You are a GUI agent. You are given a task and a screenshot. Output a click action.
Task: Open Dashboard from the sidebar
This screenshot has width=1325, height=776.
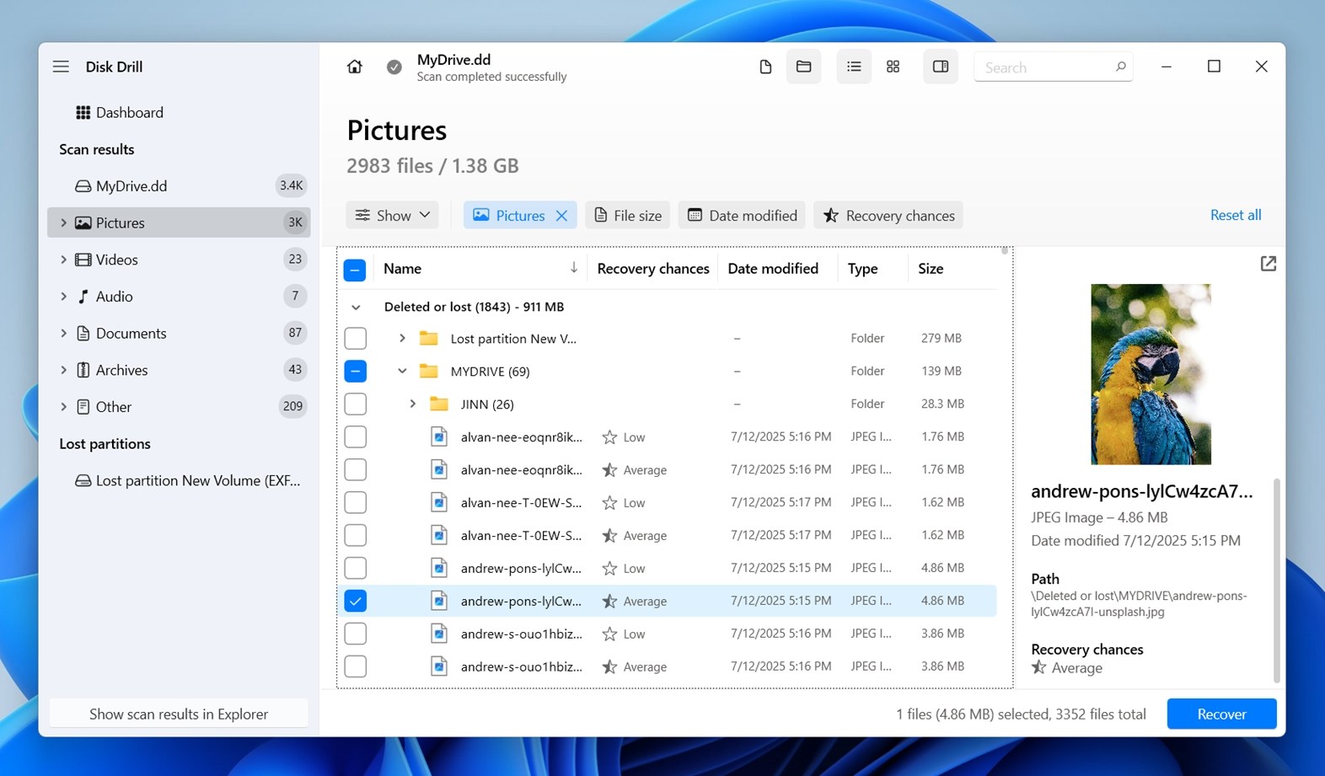click(x=129, y=113)
